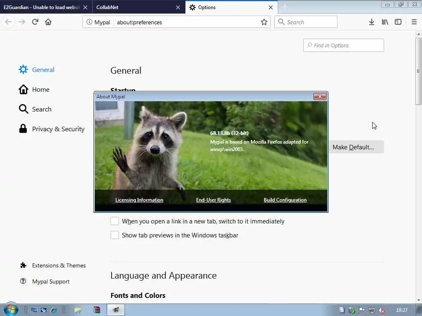This screenshot has width=422, height=316.
Task: Close the About Mypal dialog
Action: tap(320, 96)
